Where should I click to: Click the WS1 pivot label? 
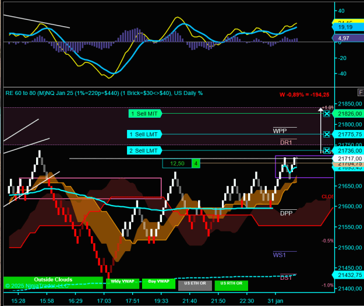[280, 255]
